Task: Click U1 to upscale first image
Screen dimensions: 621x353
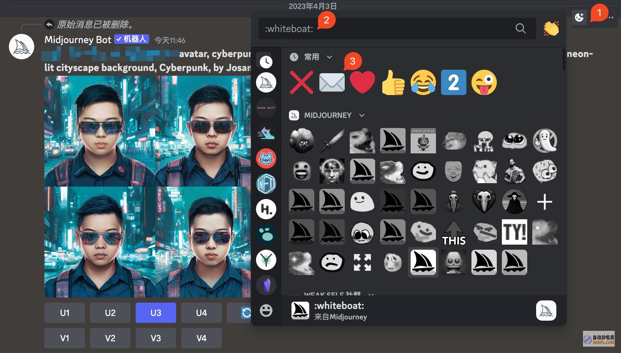Action: pyautogui.click(x=65, y=313)
